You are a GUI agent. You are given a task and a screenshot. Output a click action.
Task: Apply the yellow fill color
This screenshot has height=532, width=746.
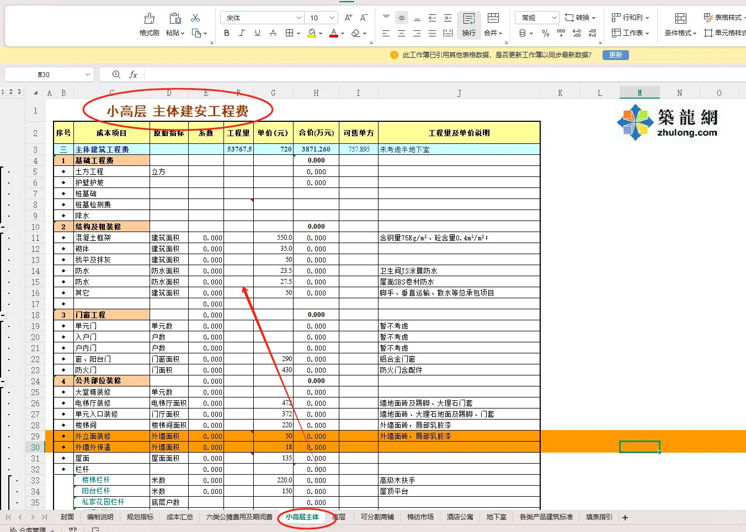click(x=312, y=33)
